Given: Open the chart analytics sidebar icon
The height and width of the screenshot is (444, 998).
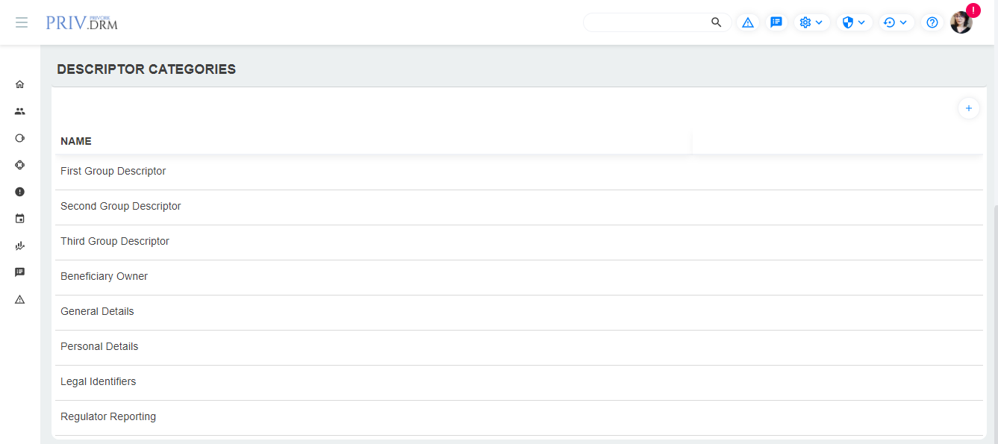Looking at the screenshot, I should pyautogui.click(x=20, y=246).
